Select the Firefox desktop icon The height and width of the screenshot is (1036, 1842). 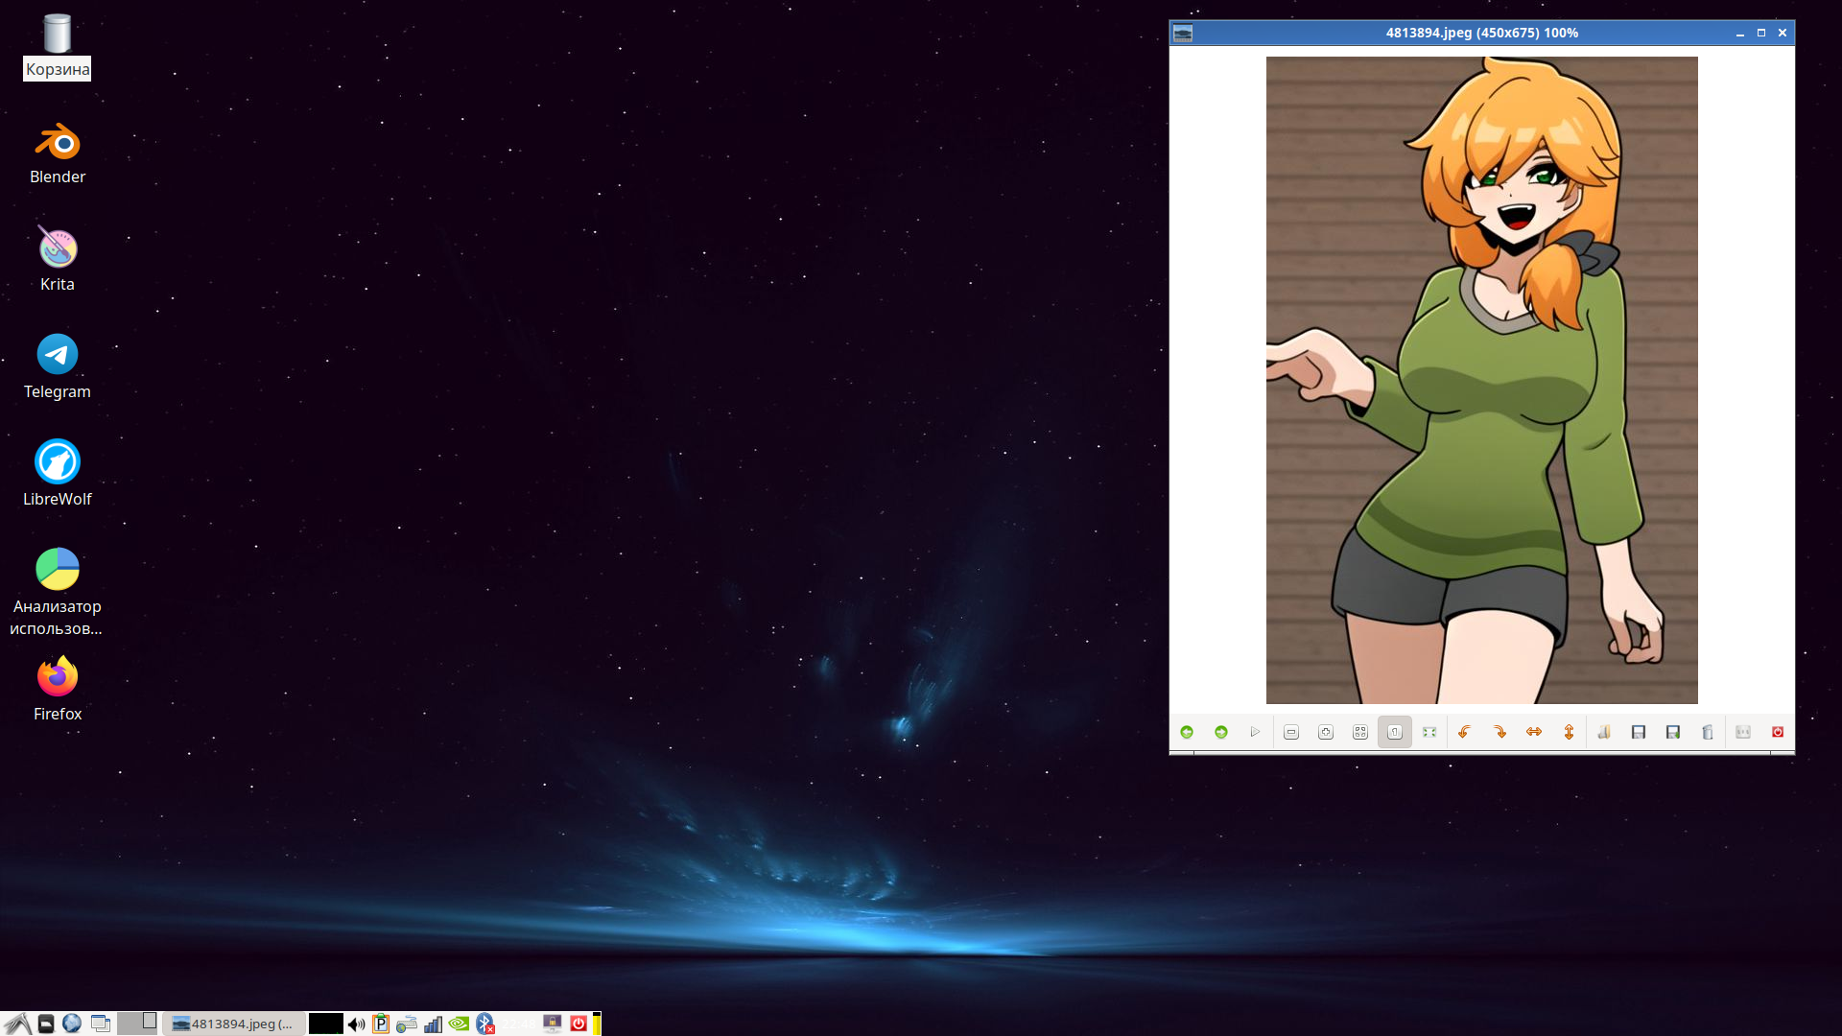57,690
